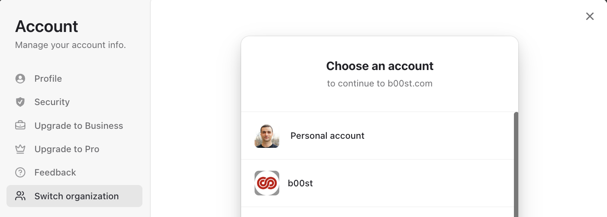Click the Switch organization people icon
The height and width of the screenshot is (217, 607).
coord(20,196)
